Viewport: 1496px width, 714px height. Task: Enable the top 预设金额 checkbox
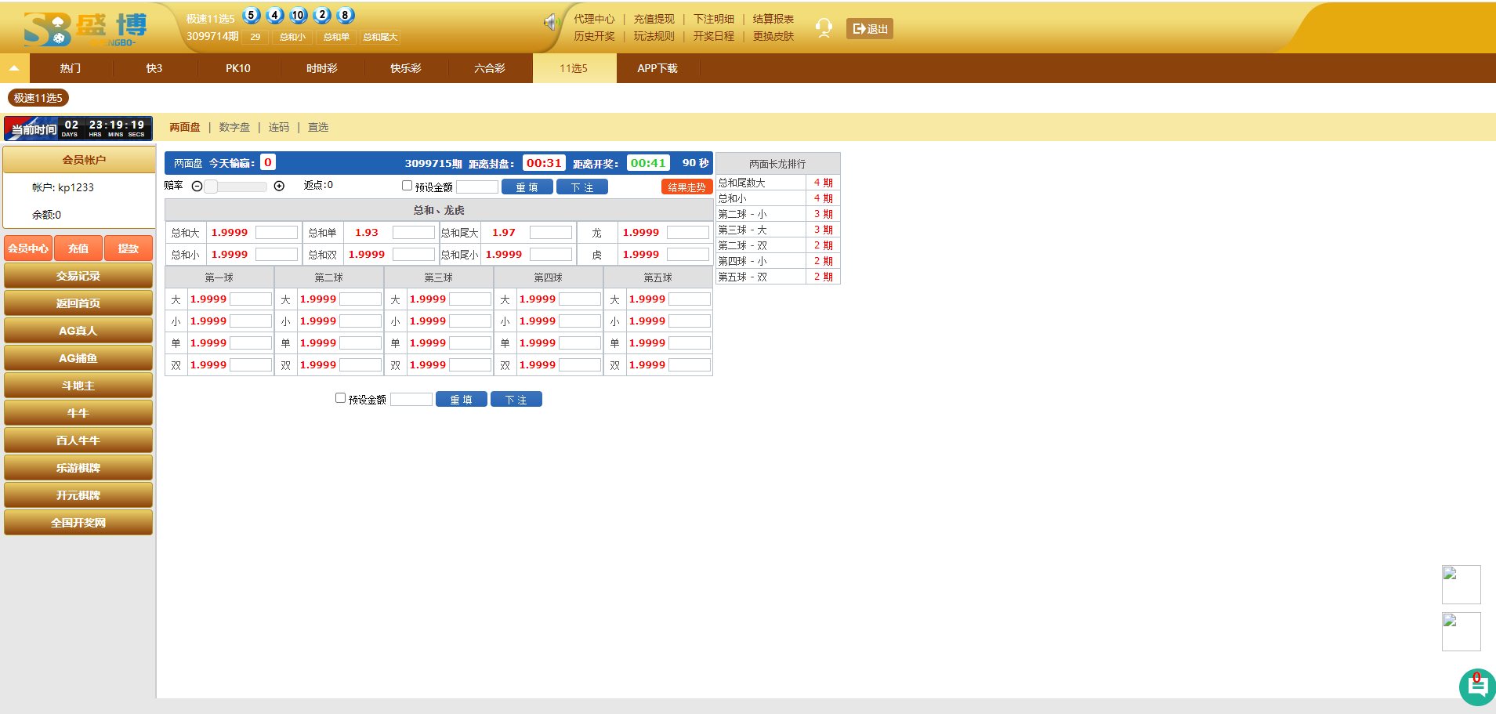(407, 186)
